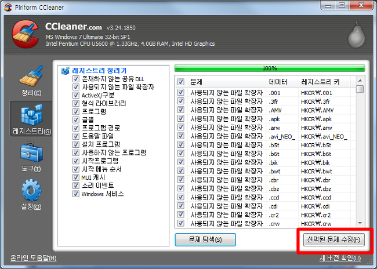Toggle 형식 라이브러리 checkbox

click(76, 103)
